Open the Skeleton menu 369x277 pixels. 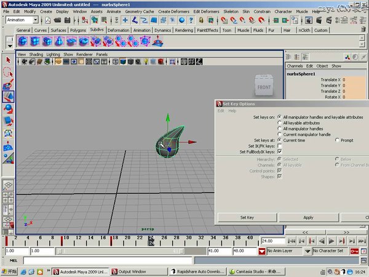click(x=231, y=12)
